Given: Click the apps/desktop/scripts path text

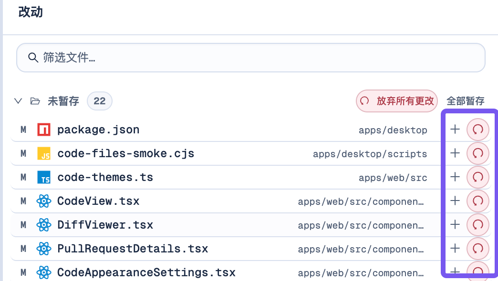Looking at the screenshot, I should click(370, 154).
